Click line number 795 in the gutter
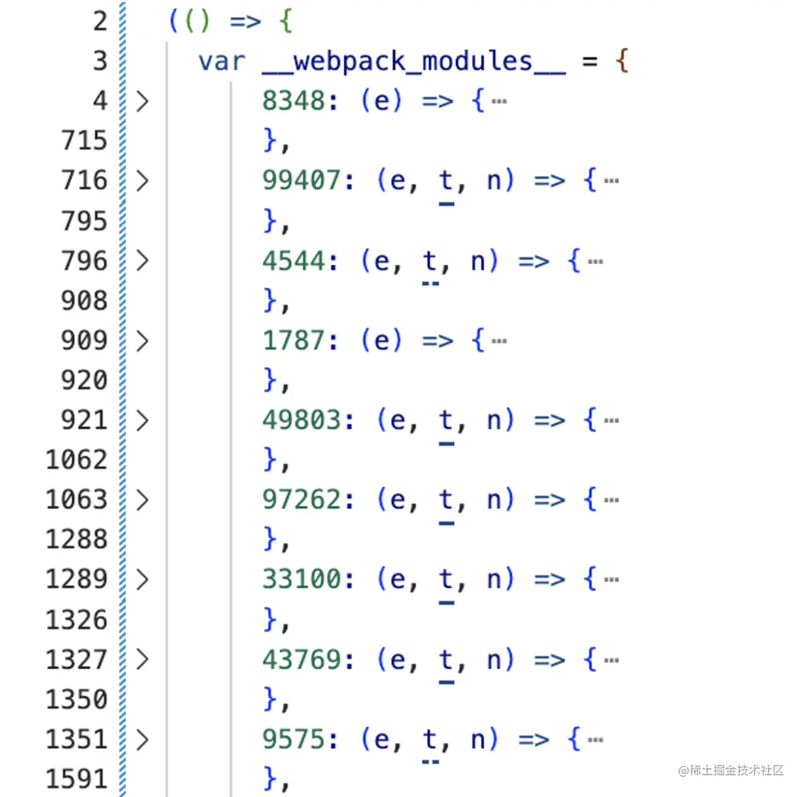The width and height of the screenshot is (804, 797). point(84,221)
